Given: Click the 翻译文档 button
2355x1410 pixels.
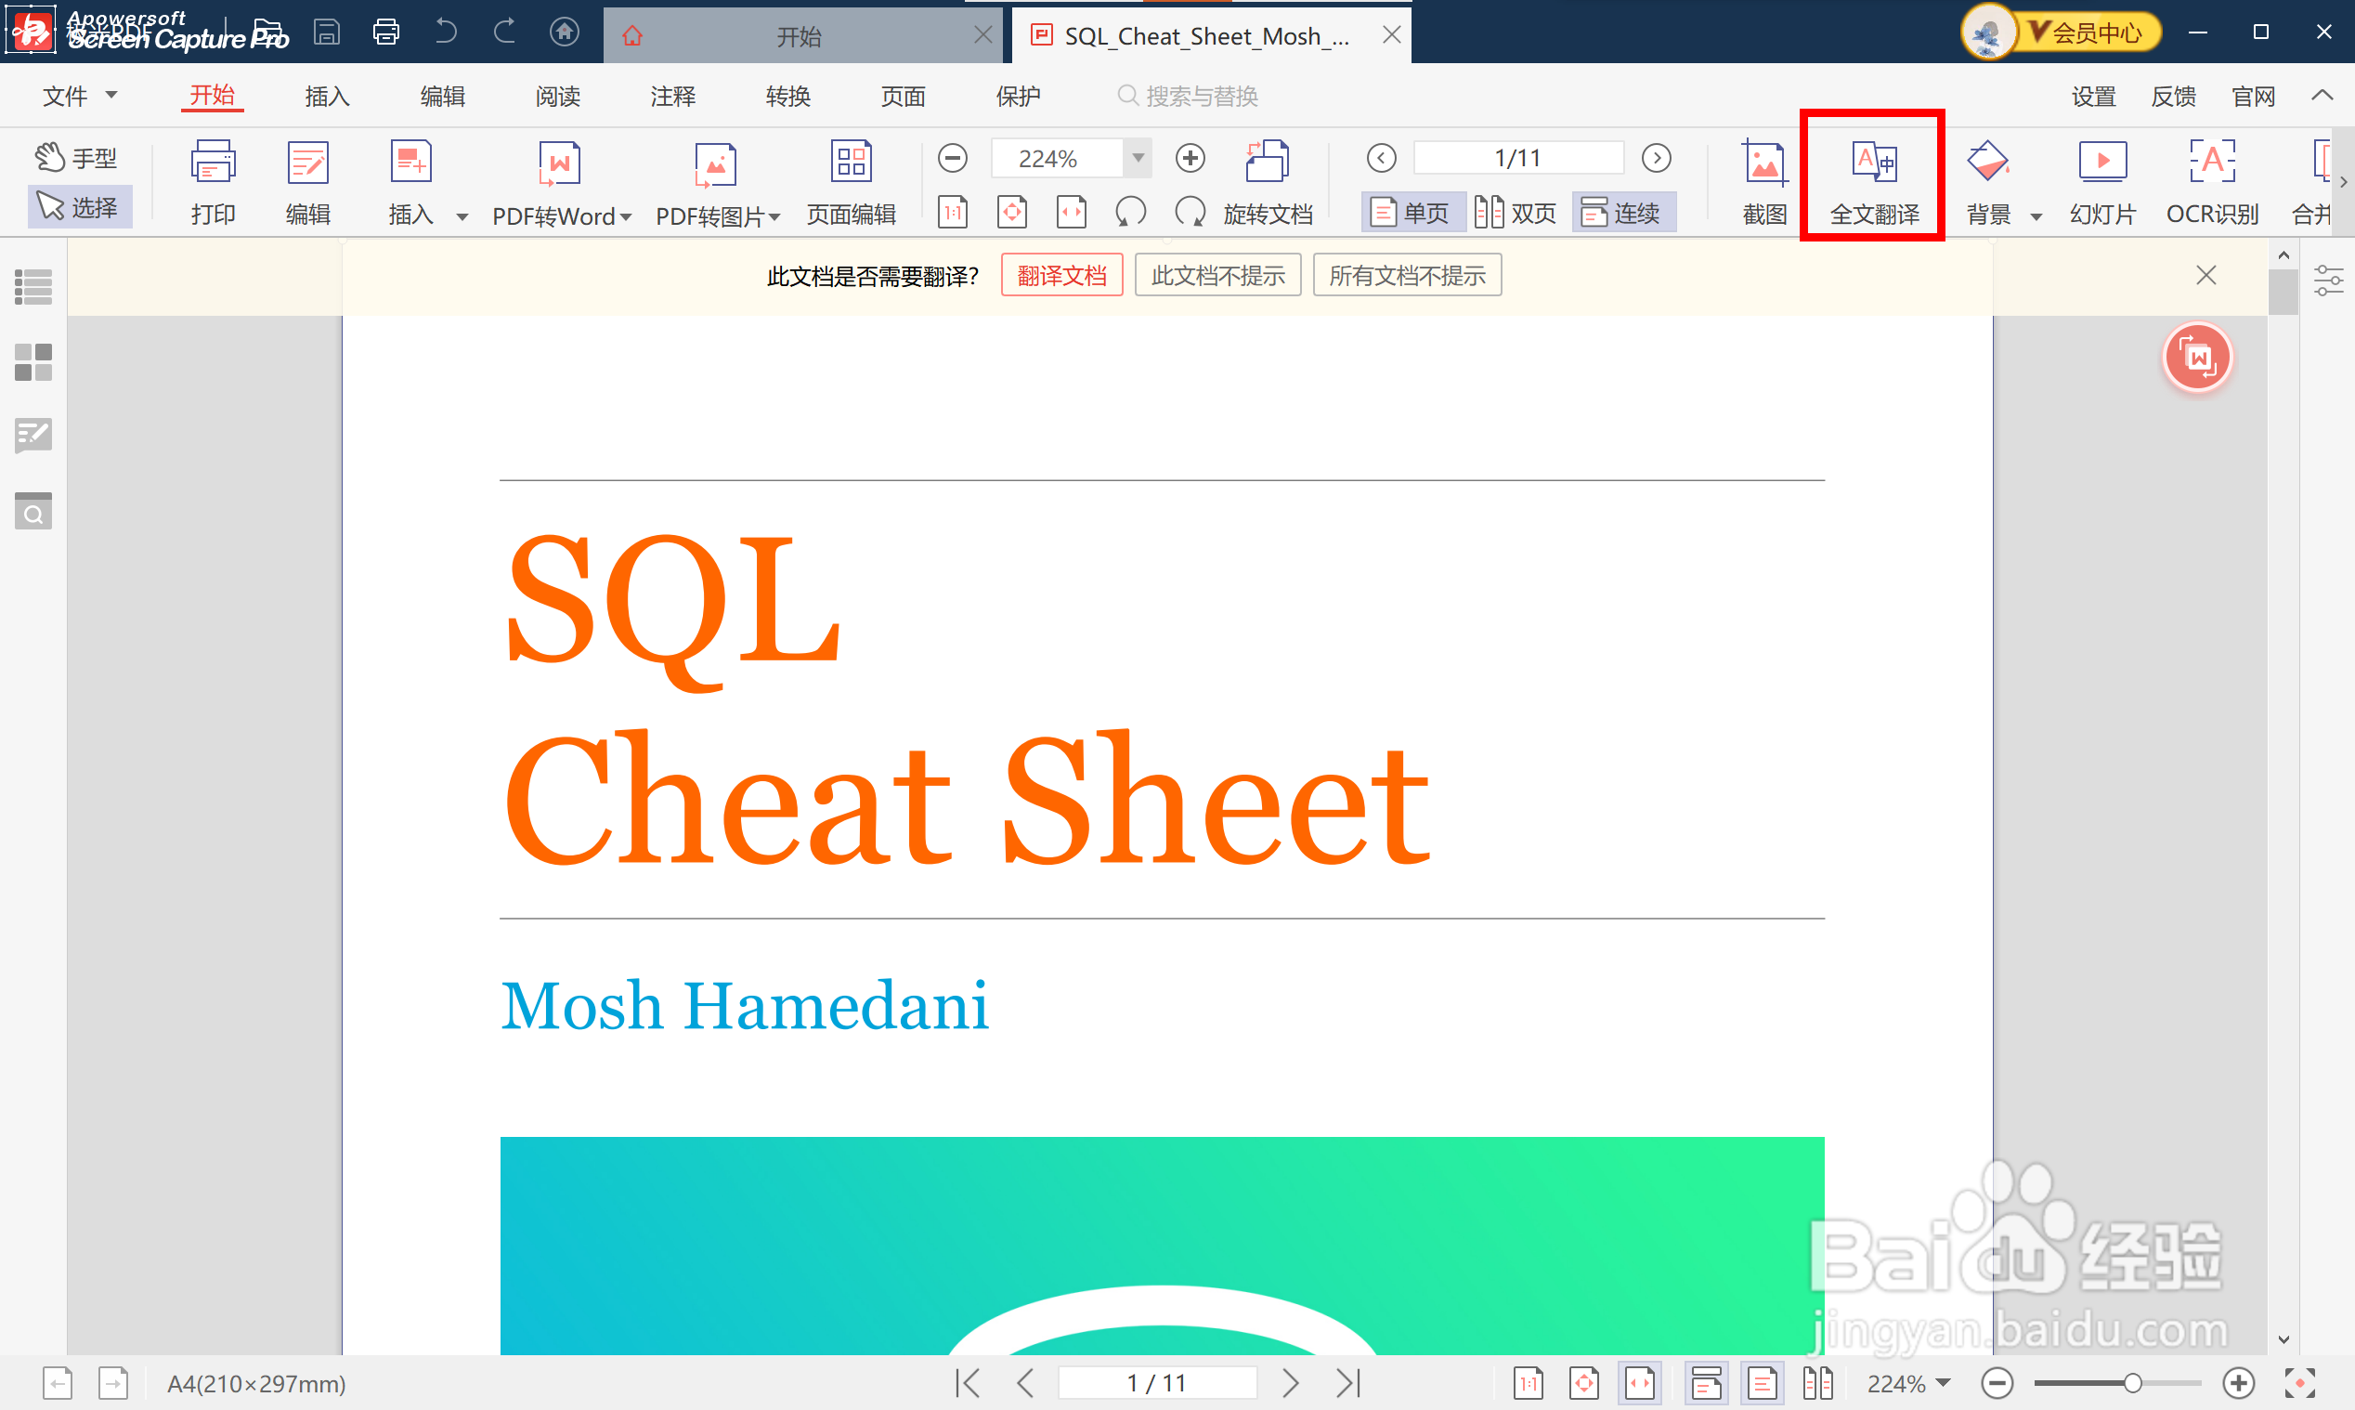Looking at the screenshot, I should [x=1061, y=276].
